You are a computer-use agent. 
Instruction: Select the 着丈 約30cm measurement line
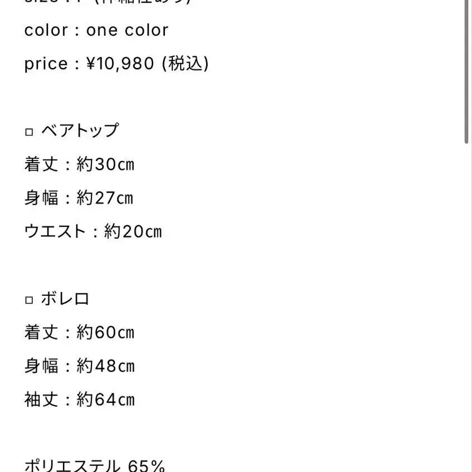coord(79,165)
